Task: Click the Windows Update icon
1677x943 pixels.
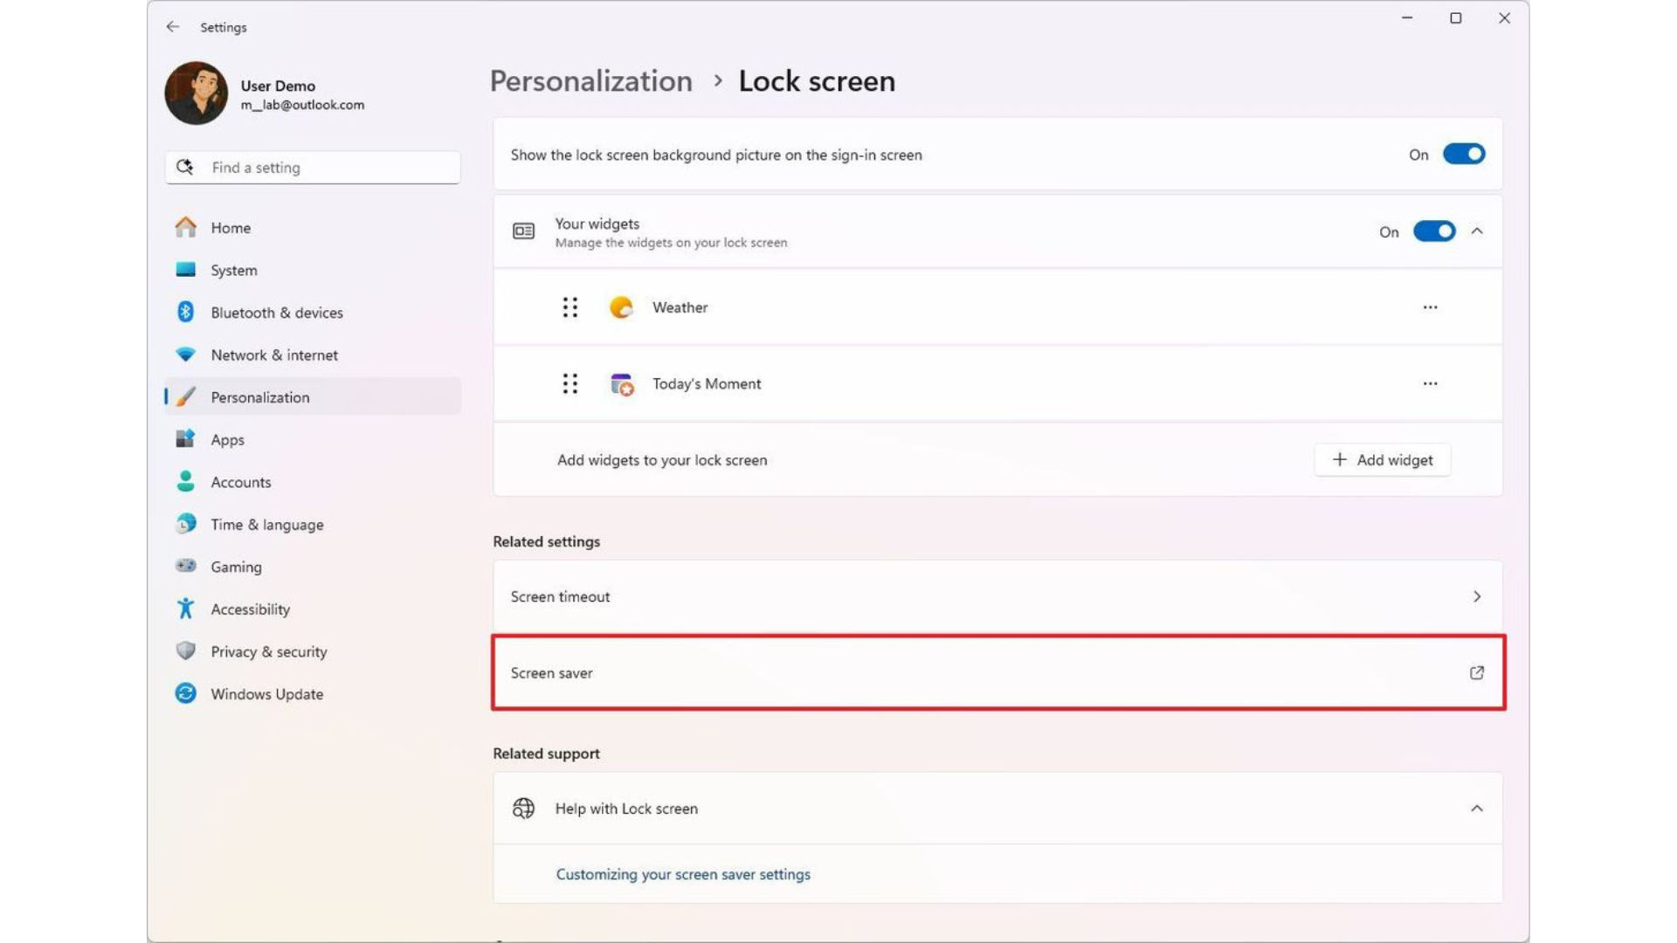Action: point(185,693)
